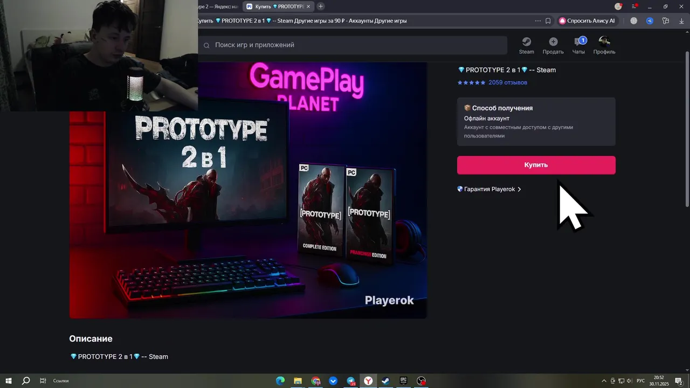The width and height of the screenshot is (690, 388).
Task: Click the Prototype 2 в 1 product image
Action: [x=248, y=190]
